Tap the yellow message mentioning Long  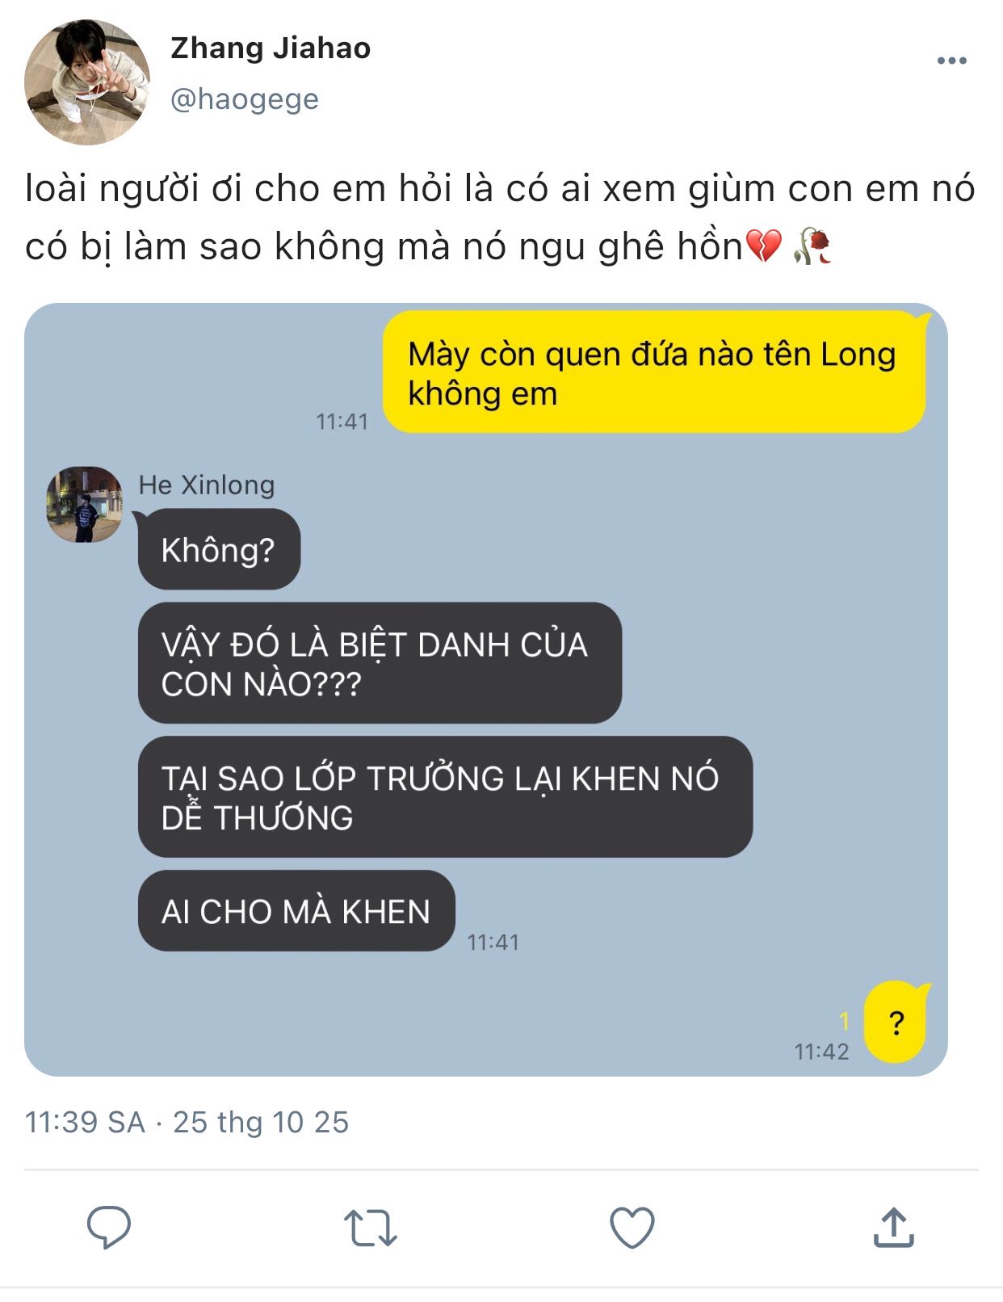pos(654,372)
